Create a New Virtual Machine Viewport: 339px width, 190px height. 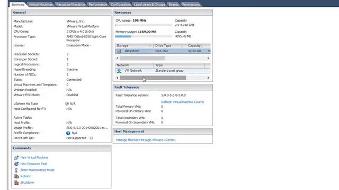click(x=34, y=158)
